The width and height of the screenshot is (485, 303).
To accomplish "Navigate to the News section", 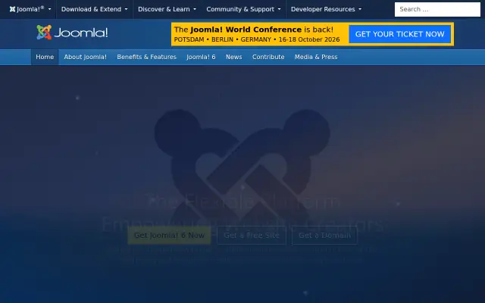I will click(234, 57).
